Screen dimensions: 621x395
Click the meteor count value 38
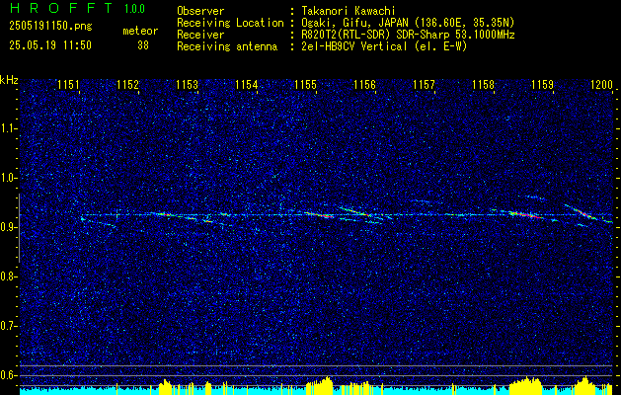(143, 45)
